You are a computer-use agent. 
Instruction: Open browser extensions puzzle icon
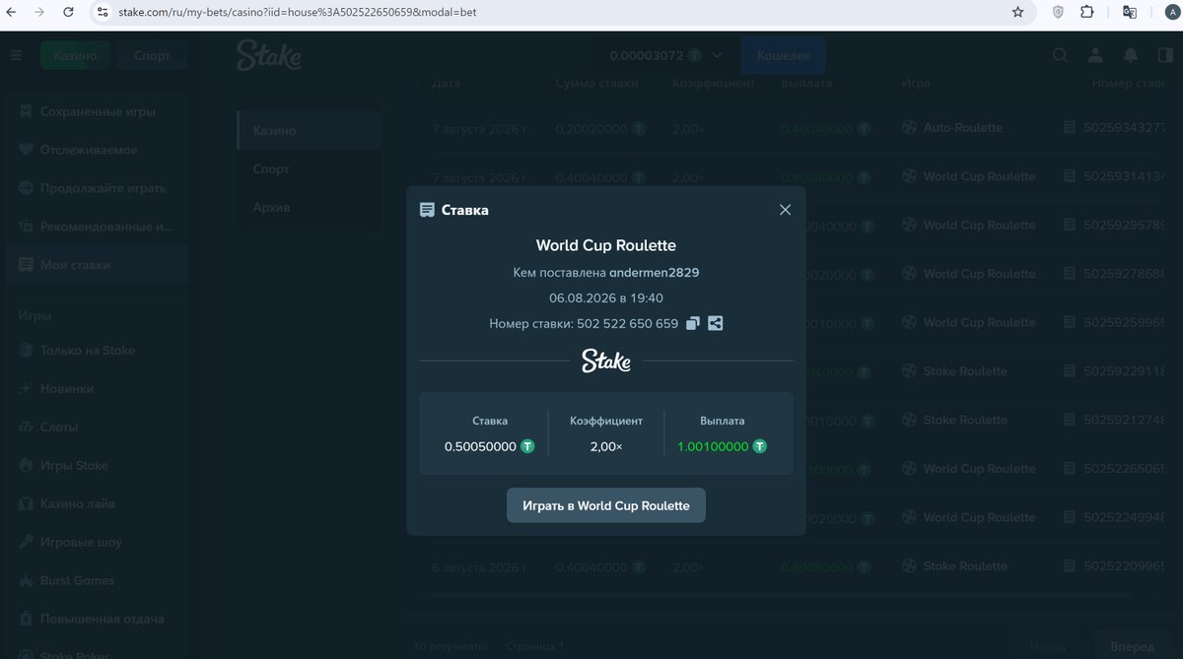pyautogui.click(x=1087, y=12)
